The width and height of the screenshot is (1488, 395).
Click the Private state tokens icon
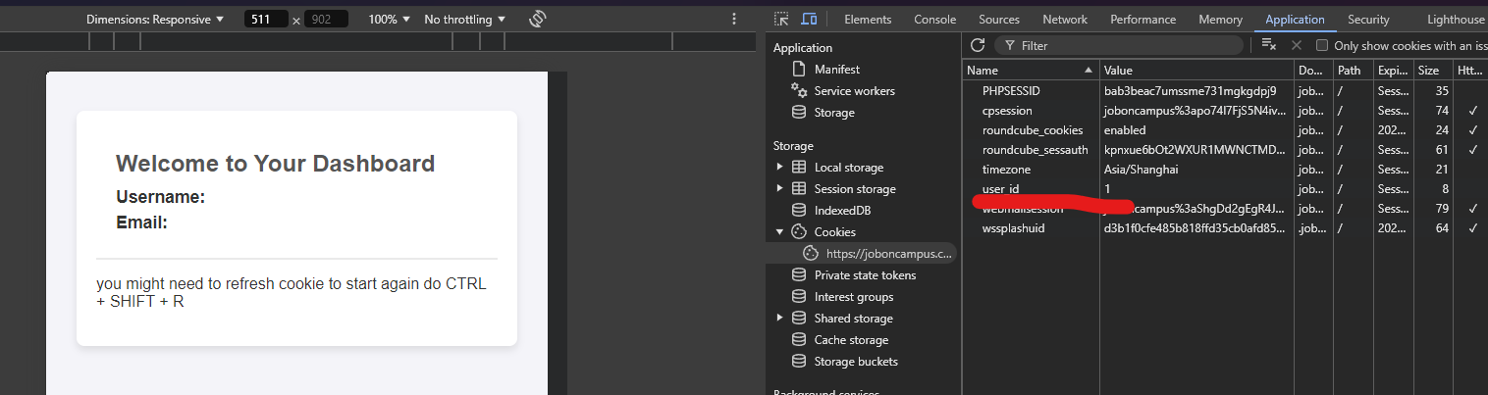coord(799,275)
